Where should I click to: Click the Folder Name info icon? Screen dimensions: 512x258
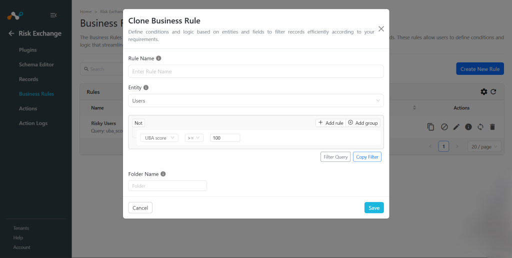[x=163, y=174]
